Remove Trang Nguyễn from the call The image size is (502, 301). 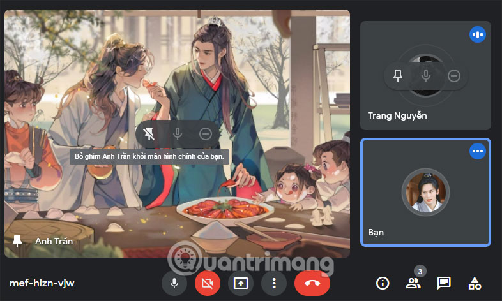[454, 76]
